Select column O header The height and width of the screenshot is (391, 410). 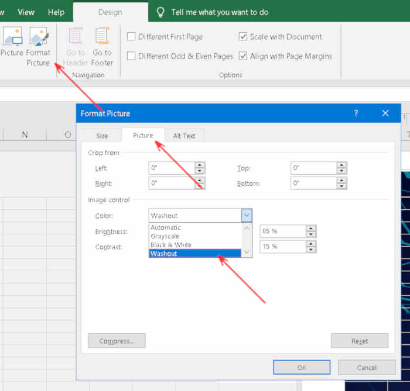[61, 134]
